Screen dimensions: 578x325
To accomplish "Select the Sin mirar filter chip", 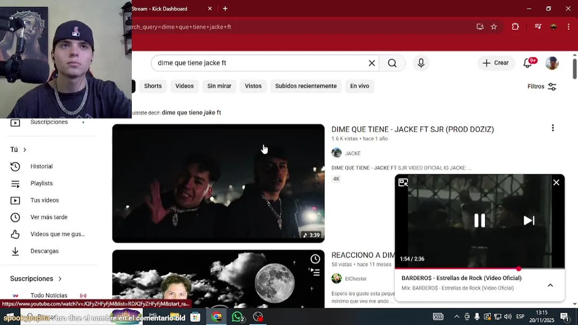I will (x=219, y=86).
